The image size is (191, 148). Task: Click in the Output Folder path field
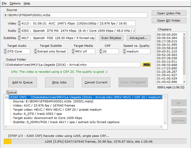tap(73, 65)
